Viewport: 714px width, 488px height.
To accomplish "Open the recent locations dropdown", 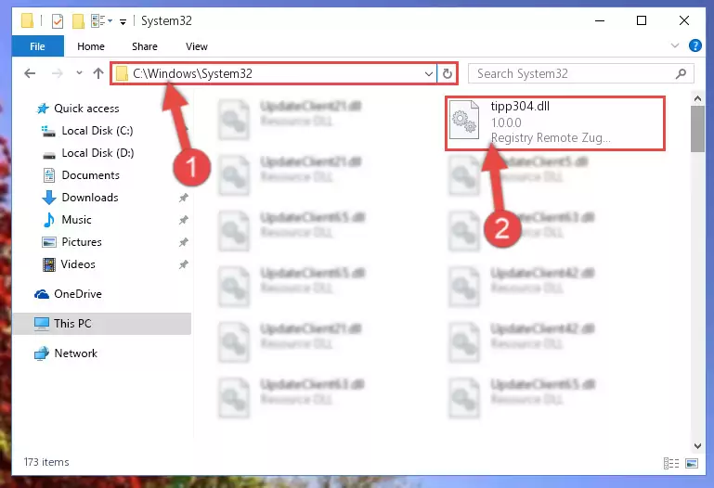I will [x=79, y=72].
